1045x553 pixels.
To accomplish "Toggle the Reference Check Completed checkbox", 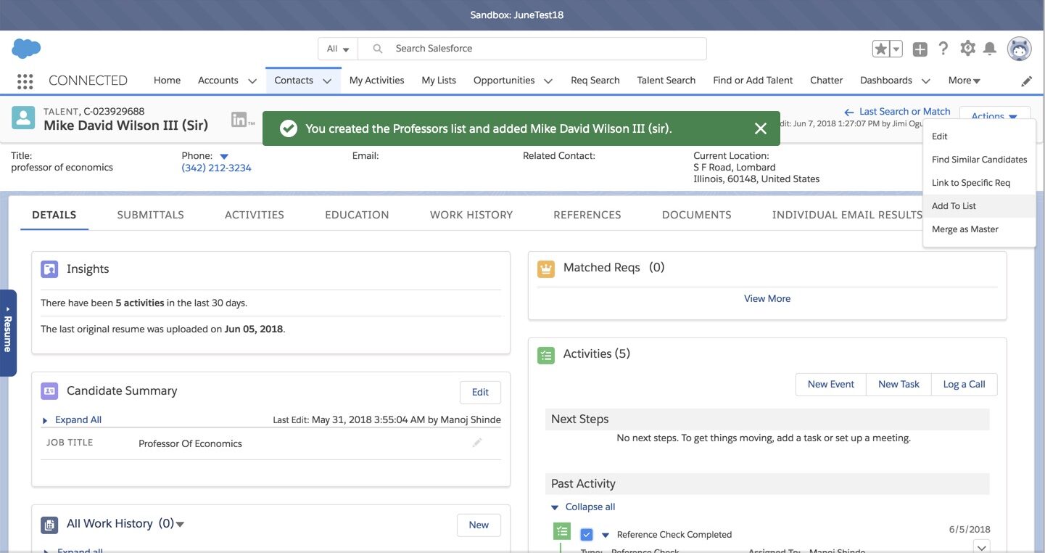I will tap(587, 535).
